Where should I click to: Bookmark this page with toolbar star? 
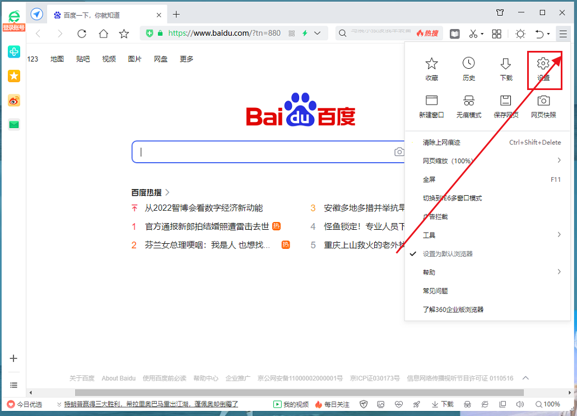(x=124, y=34)
